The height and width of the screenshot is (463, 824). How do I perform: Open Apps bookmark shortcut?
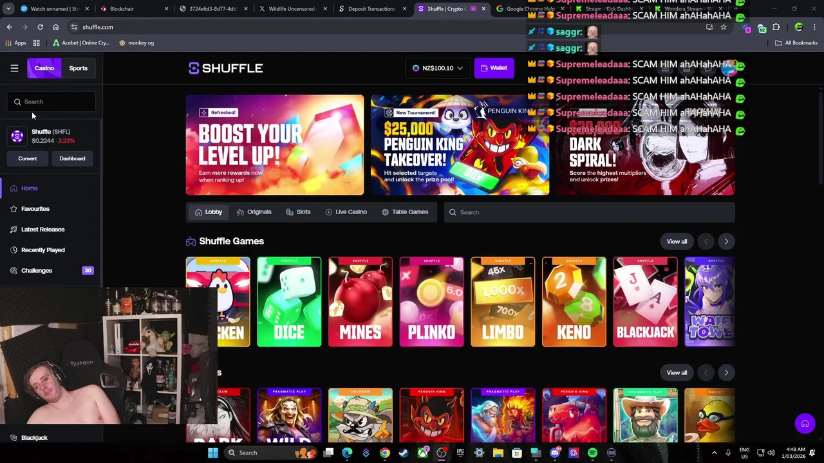point(15,43)
